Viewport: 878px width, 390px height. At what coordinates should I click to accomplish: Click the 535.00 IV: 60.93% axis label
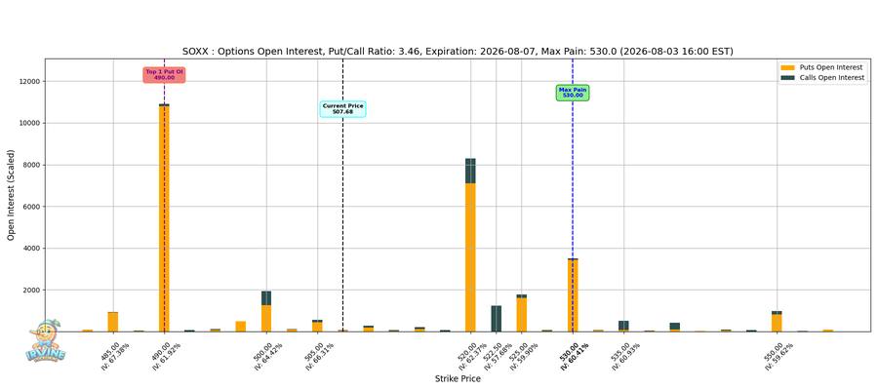click(627, 355)
